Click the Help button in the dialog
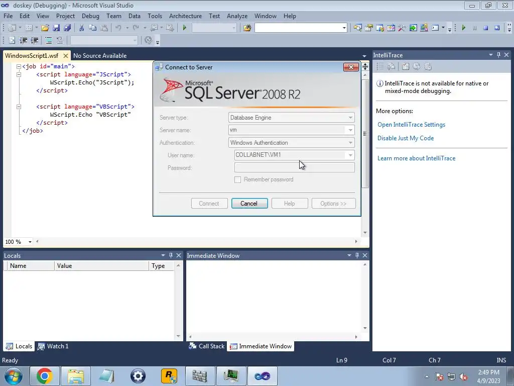 click(290, 204)
